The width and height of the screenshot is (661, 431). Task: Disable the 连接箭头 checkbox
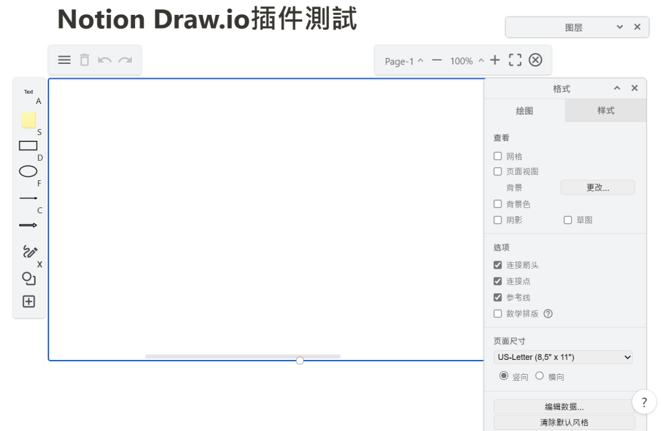498,265
